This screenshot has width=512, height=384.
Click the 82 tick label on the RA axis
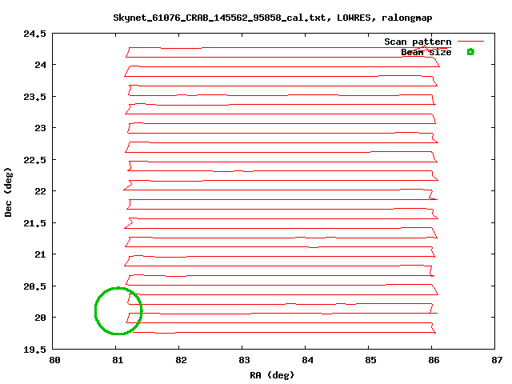click(181, 360)
